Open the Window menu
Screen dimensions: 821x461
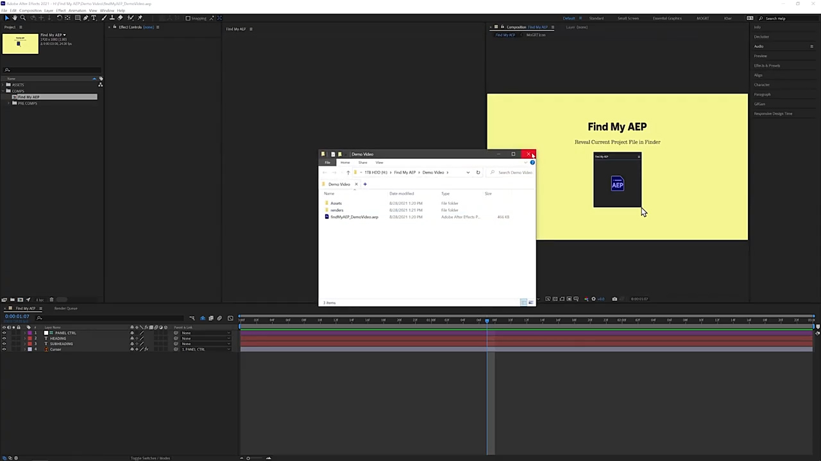coord(107,11)
